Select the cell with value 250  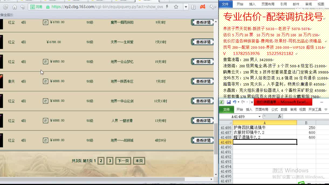click(306, 128)
